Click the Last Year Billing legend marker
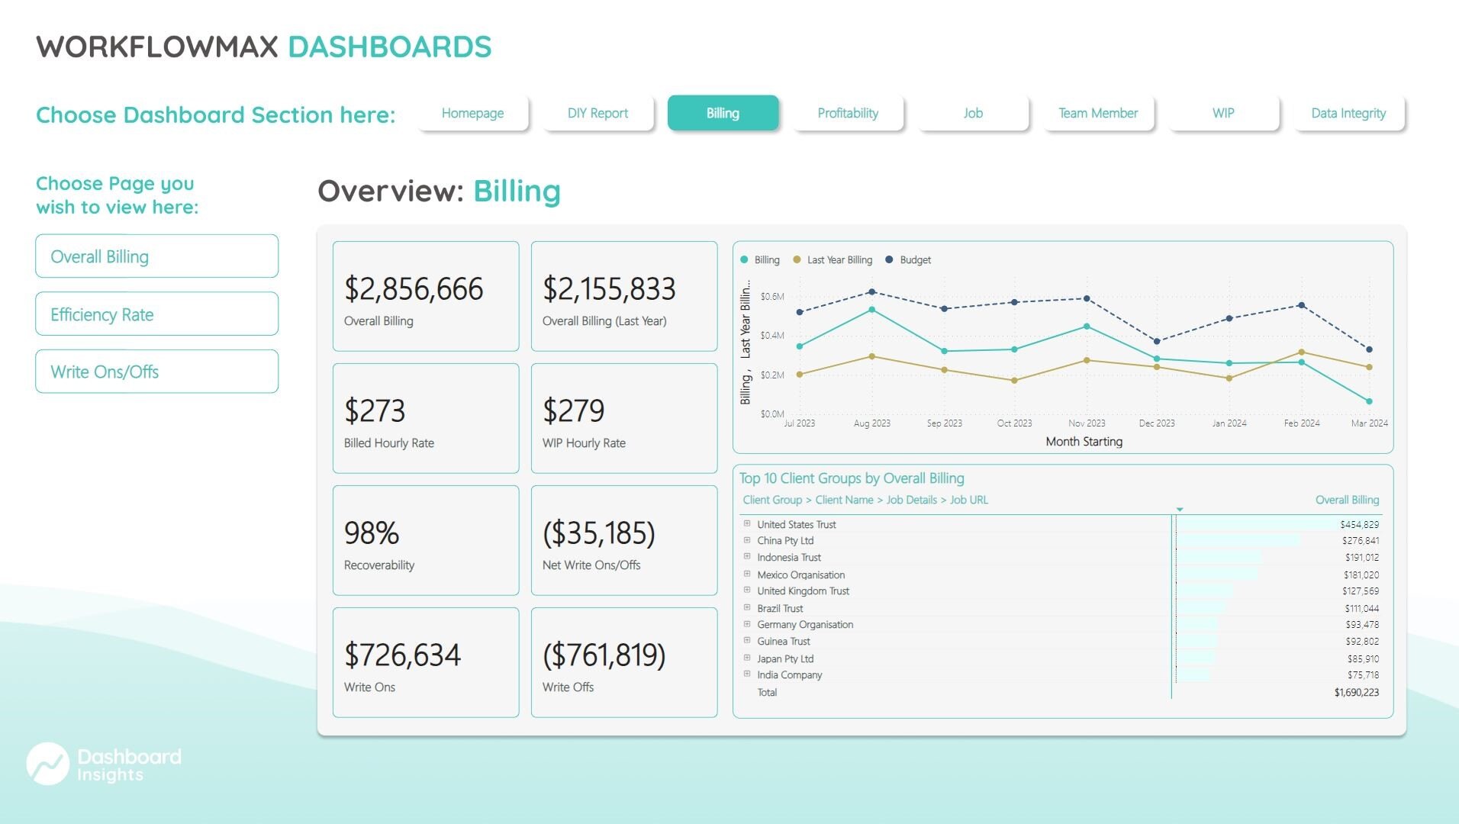The height and width of the screenshot is (824, 1459). (x=797, y=260)
